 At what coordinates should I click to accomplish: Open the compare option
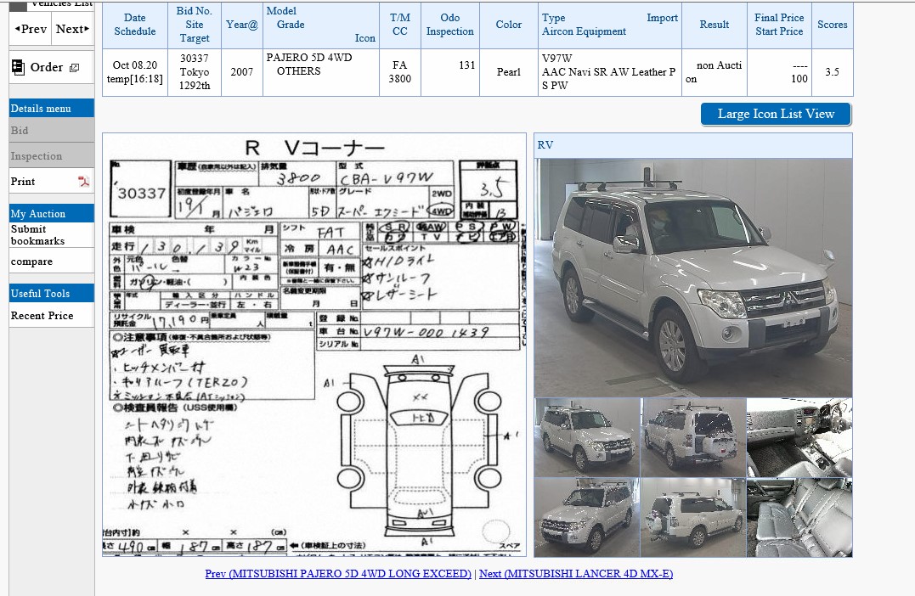tap(51, 261)
